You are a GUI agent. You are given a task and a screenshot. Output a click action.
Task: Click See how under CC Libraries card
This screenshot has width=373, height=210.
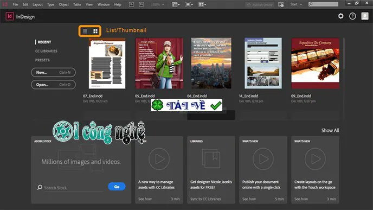click(x=145, y=199)
